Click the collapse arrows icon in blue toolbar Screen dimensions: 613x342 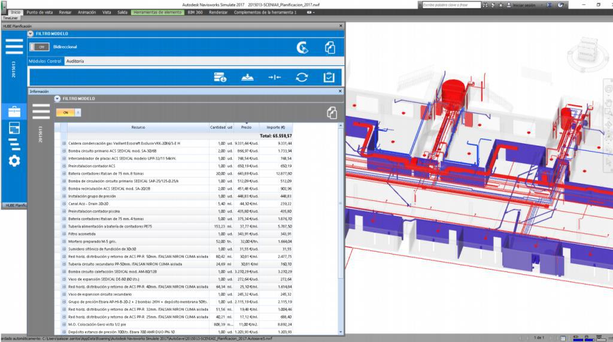pos(275,77)
